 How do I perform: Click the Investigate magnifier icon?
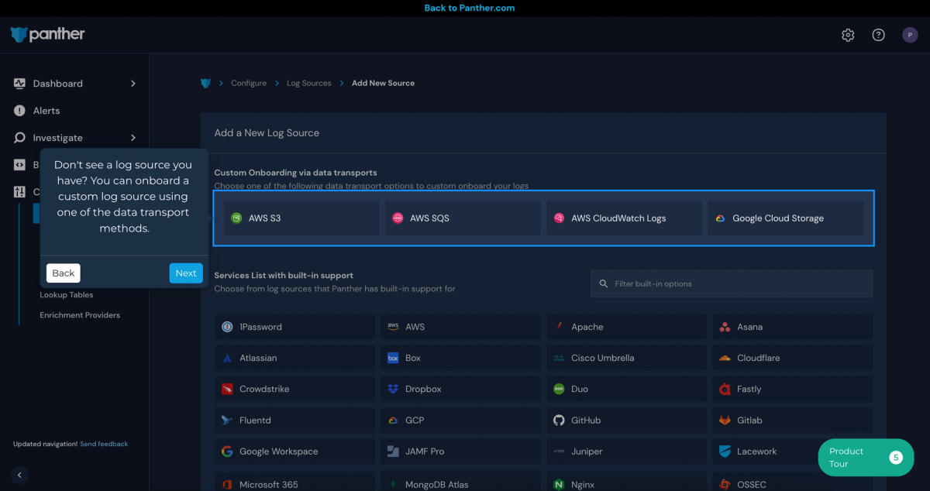(19, 138)
